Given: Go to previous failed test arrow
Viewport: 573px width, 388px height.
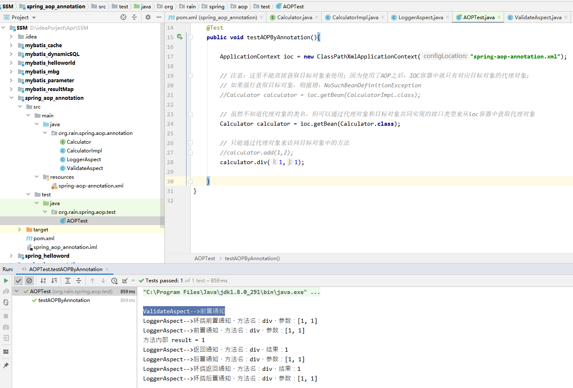Looking at the screenshot, I should 92,281.
